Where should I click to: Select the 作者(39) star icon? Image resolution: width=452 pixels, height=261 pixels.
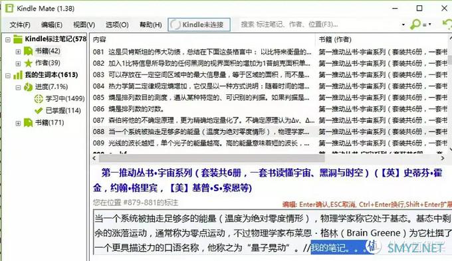(x=28, y=63)
